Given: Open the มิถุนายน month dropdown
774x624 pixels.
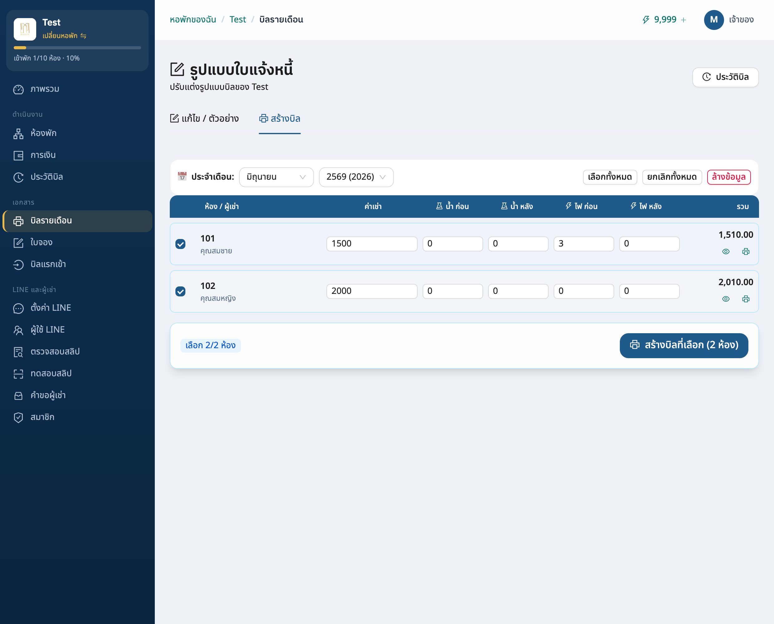Looking at the screenshot, I should [x=276, y=177].
